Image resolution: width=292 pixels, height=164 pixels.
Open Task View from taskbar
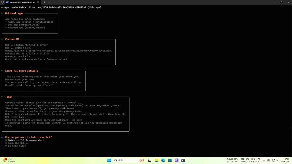pyautogui.click(x=149, y=160)
